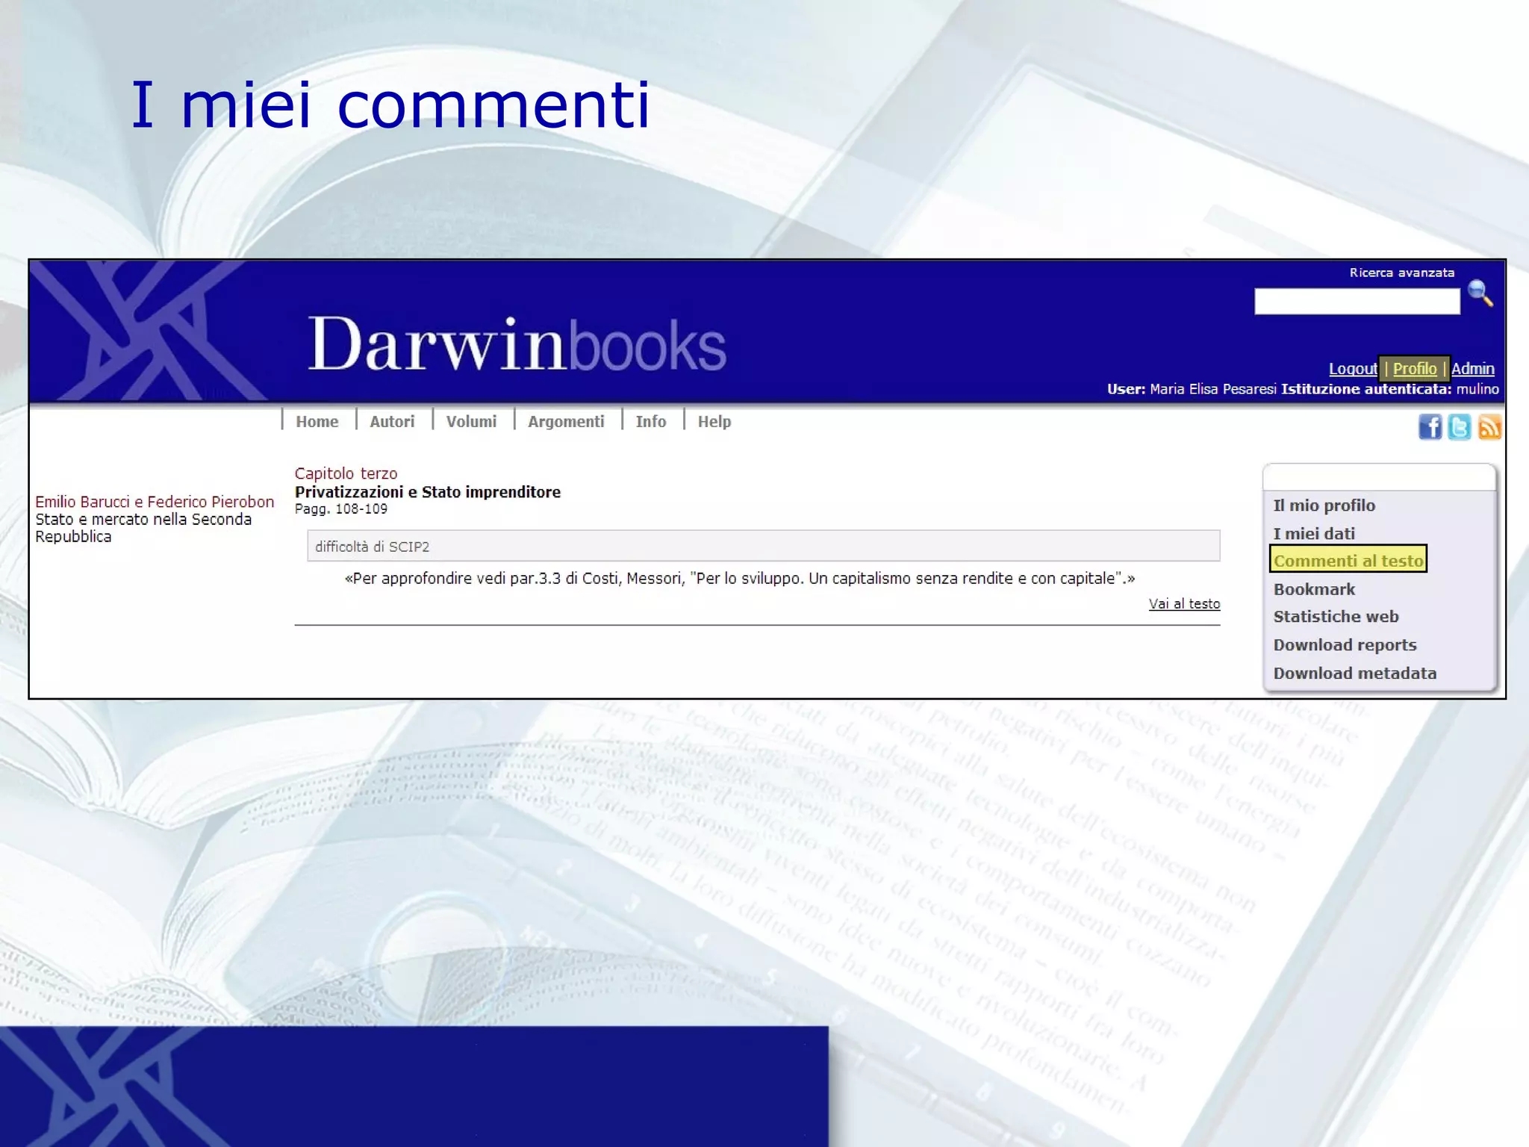Select the Argomenti menu item

coord(566,421)
